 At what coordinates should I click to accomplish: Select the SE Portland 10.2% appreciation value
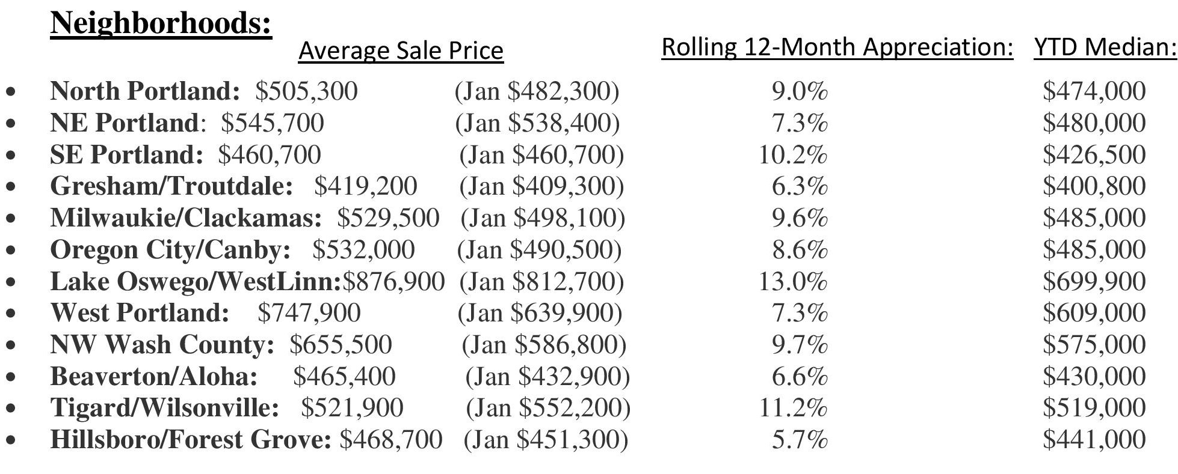coord(792,155)
